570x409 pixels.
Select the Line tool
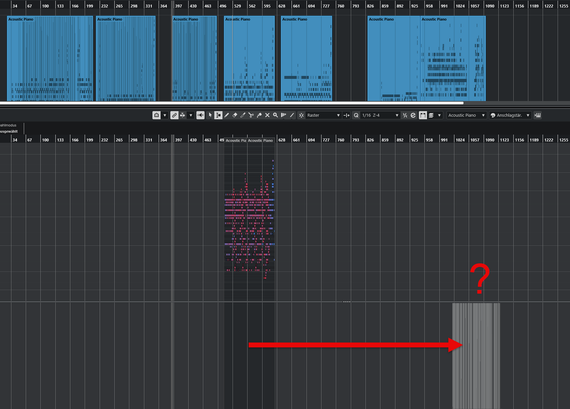[292, 115]
